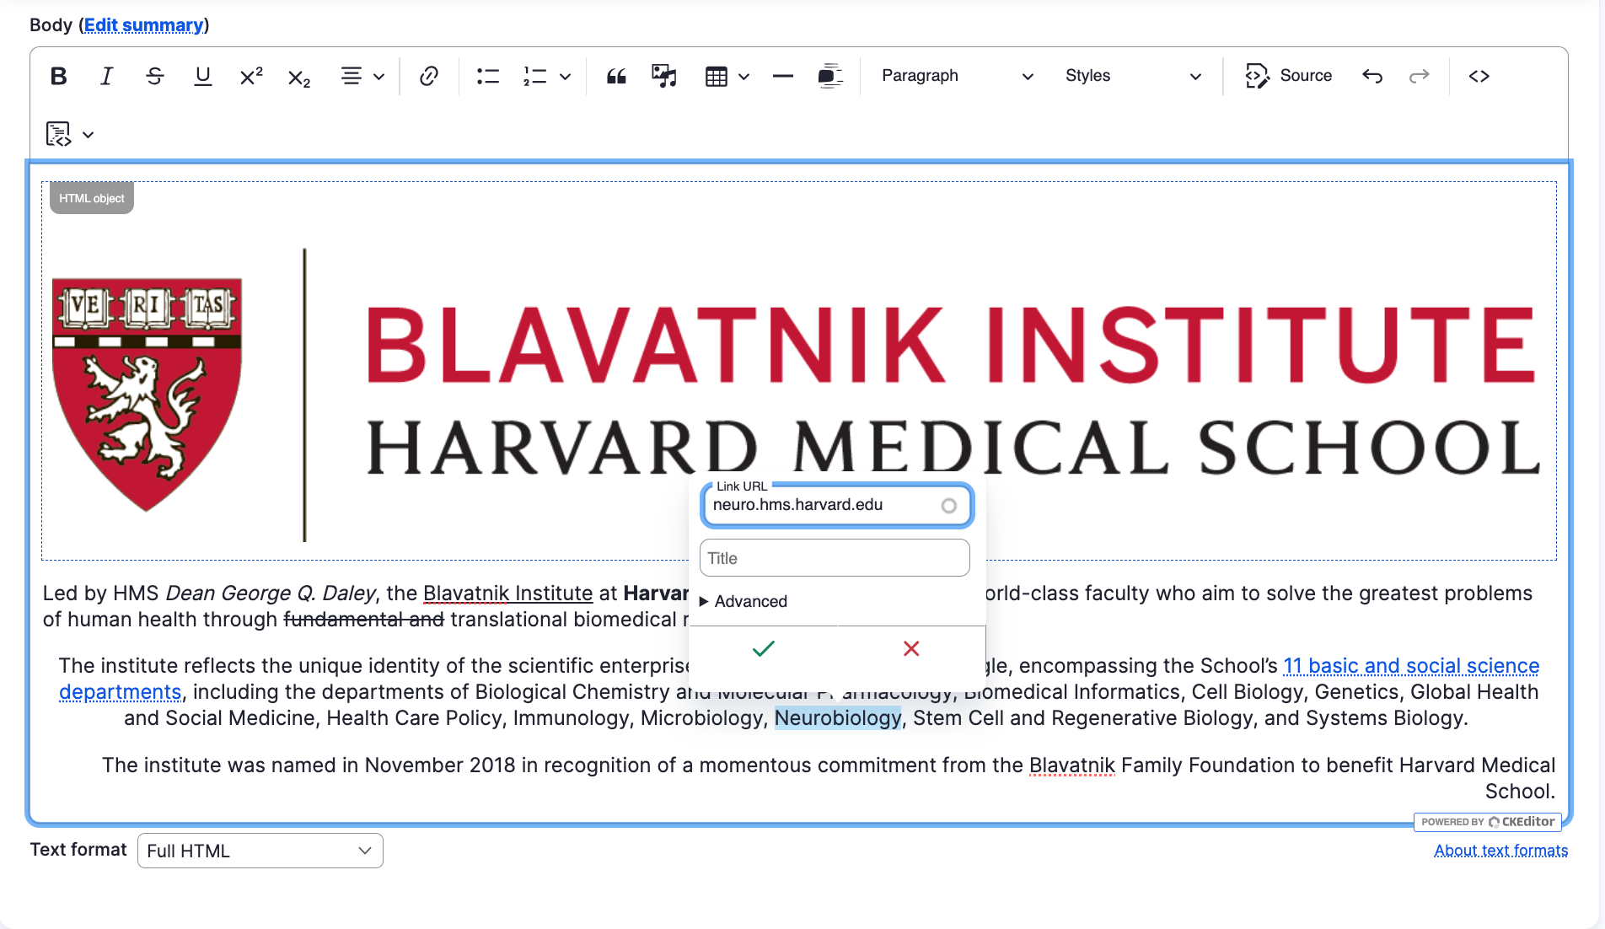Open the Styles dropdown
This screenshot has height=929, width=1605.
coord(1133,76)
